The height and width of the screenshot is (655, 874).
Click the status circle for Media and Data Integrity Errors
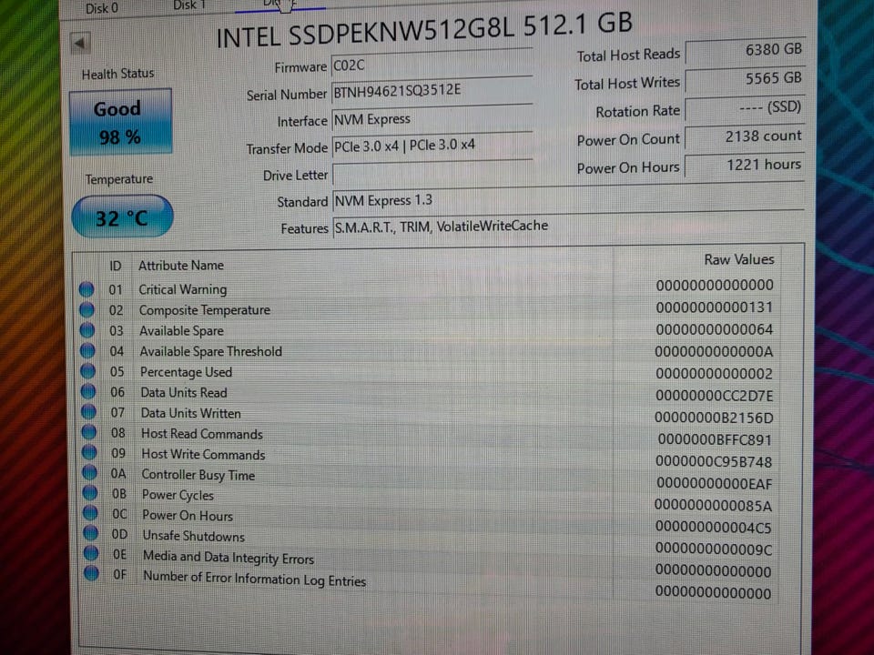click(x=91, y=553)
